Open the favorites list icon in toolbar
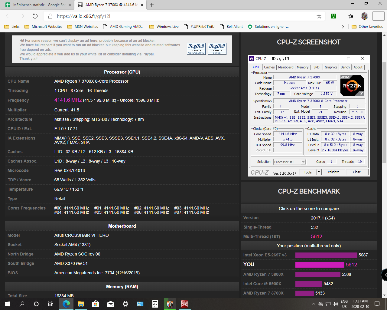Image resolution: width=387 pixels, height=310 pixels. pos(351,16)
